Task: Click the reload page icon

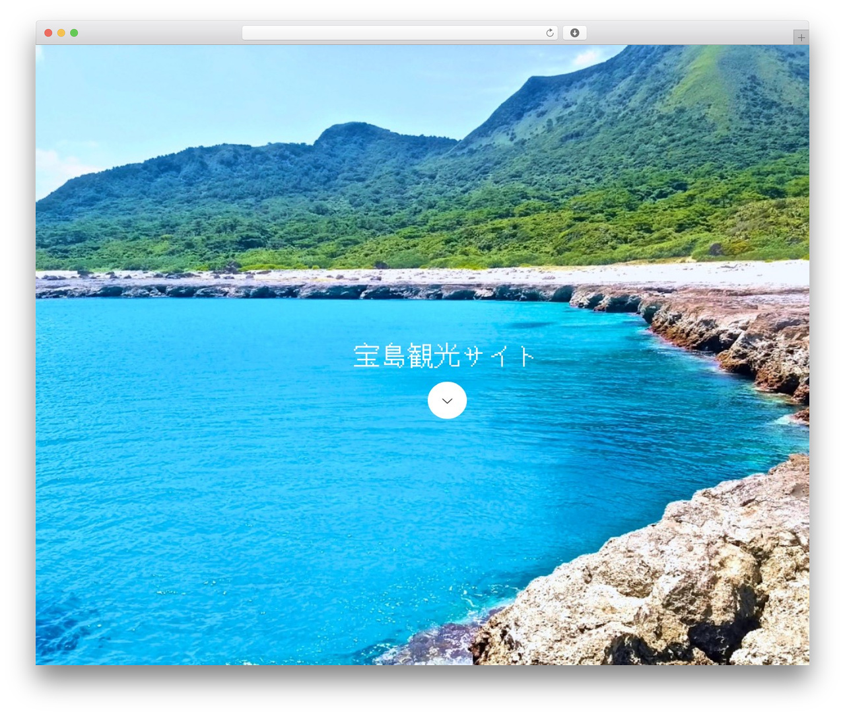Action: point(549,33)
